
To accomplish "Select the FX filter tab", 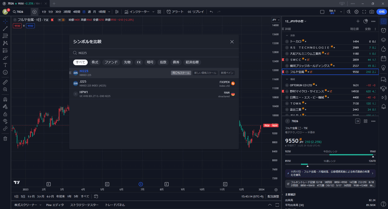I will coord(139,62).
